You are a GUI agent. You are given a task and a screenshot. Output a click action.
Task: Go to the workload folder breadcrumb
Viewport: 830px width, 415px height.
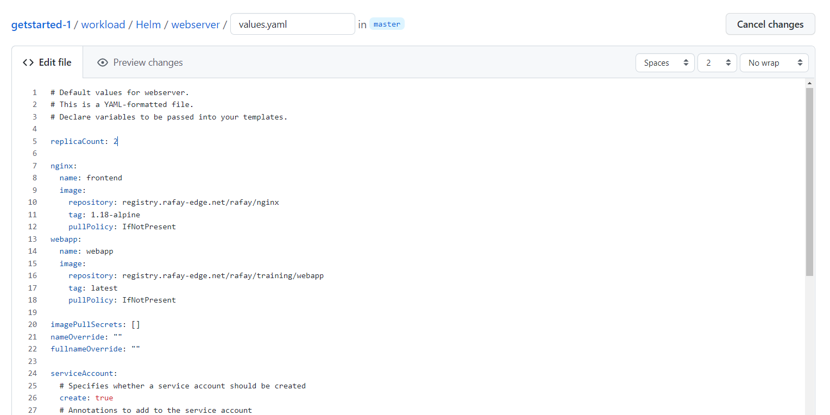(103, 24)
